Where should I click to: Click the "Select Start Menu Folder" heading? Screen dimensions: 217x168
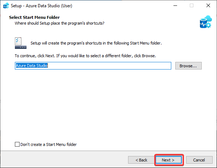[34, 17]
